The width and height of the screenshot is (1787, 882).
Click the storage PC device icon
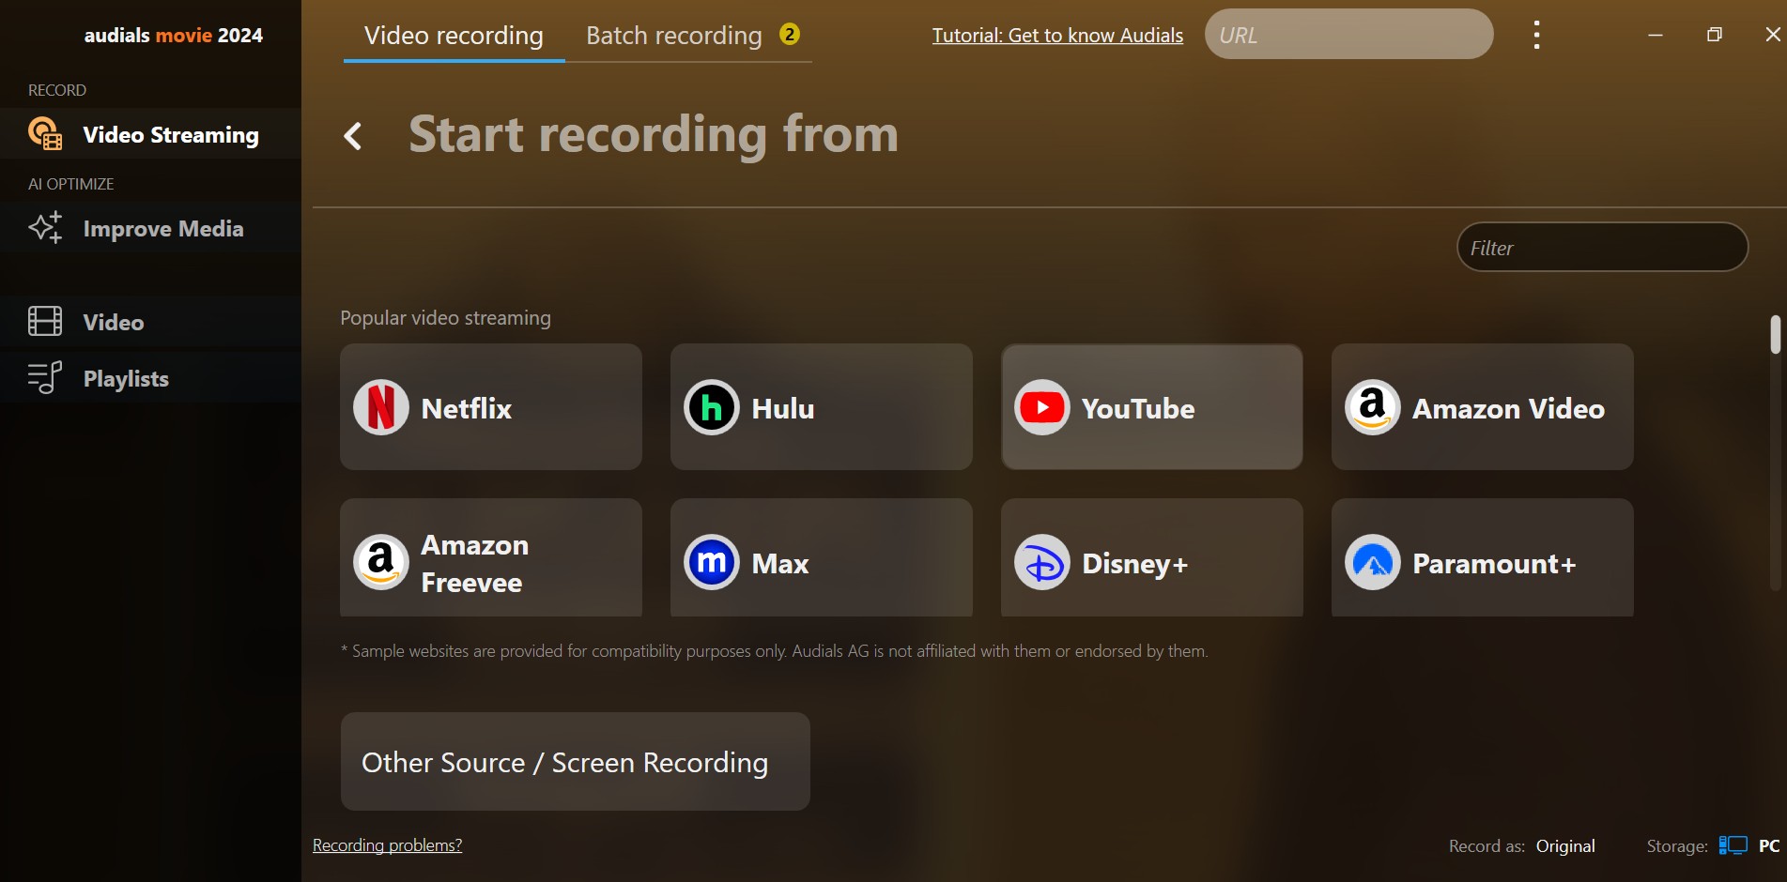(x=1733, y=845)
